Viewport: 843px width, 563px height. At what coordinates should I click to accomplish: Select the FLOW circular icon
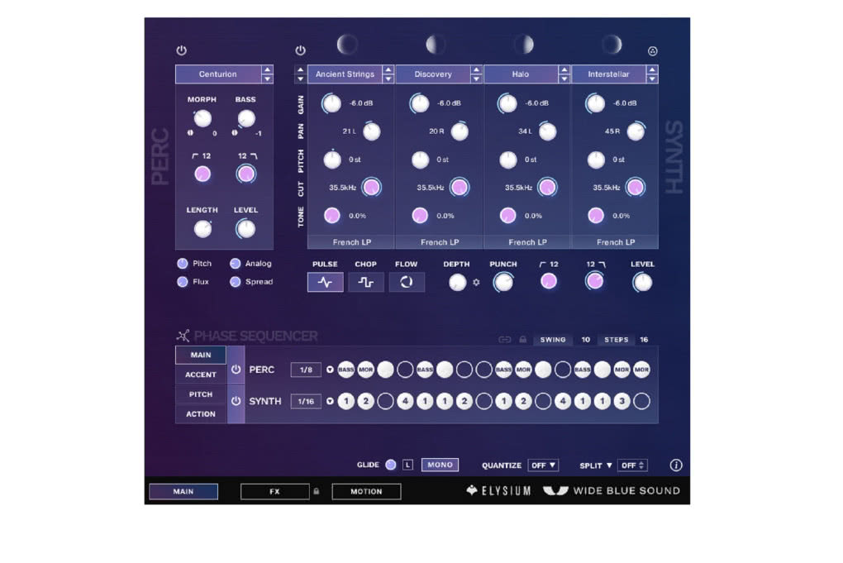407,282
